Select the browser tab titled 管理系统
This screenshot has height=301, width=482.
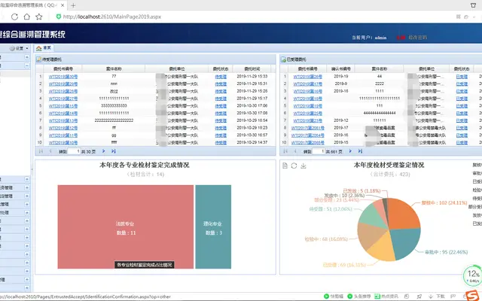coord(32,5)
